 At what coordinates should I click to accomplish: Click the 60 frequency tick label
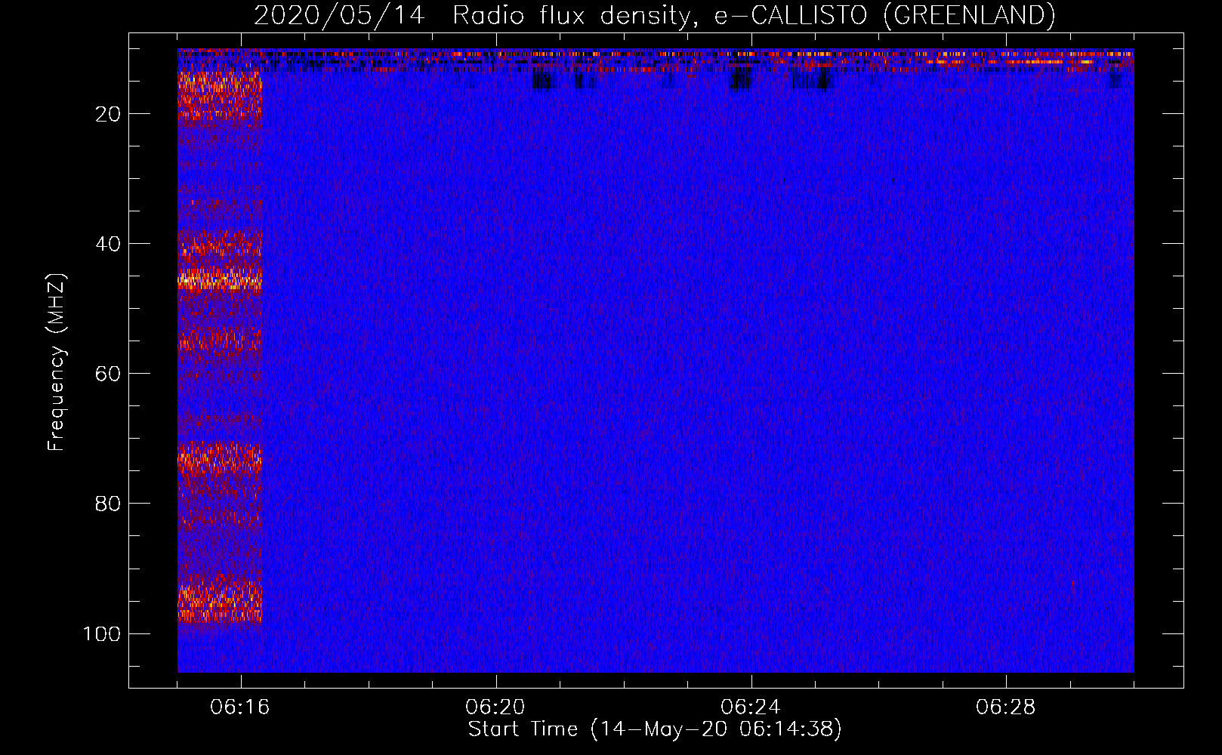[108, 374]
